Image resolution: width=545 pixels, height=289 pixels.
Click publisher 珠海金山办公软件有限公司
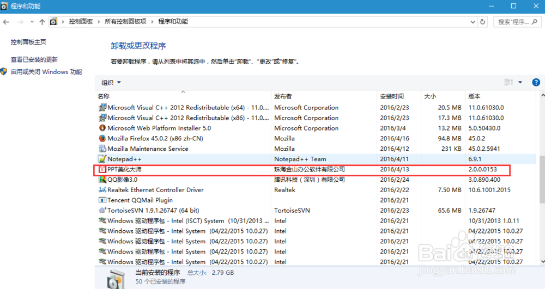tap(310, 169)
